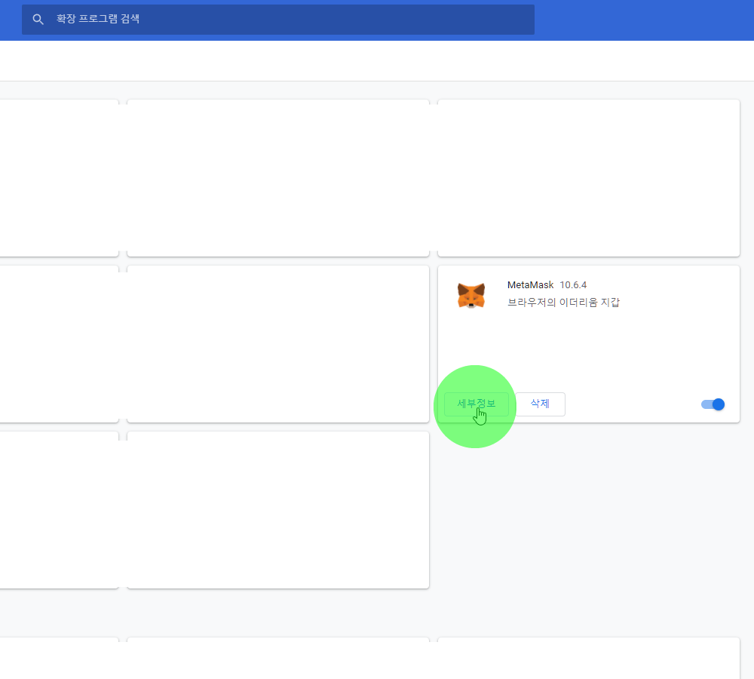Select the blank card immediately left of MetaMask
The image size is (754, 679).
[x=277, y=343]
